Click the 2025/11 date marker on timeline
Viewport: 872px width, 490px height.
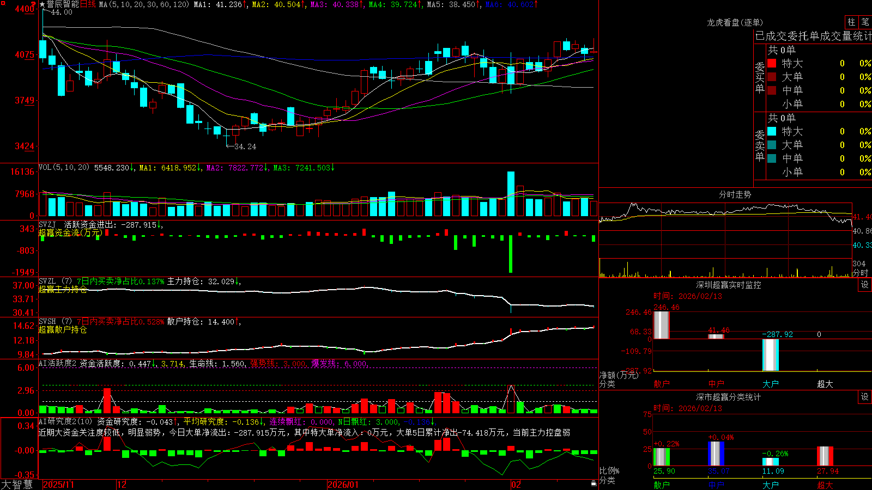tap(58, 485)
